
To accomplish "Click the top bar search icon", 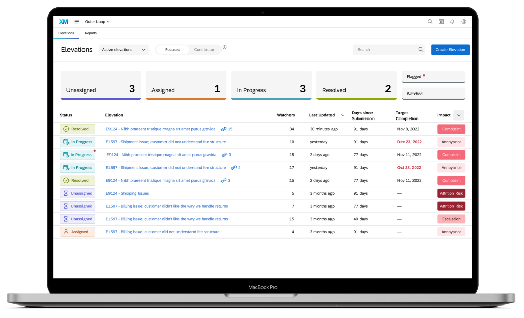I will [x=430, y=22].
